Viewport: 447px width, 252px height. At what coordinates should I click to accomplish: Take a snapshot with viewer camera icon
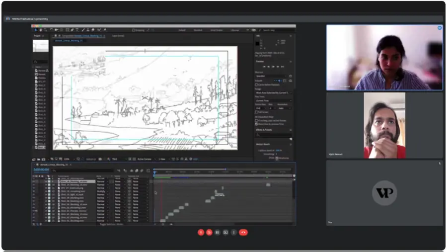(100, 159)
